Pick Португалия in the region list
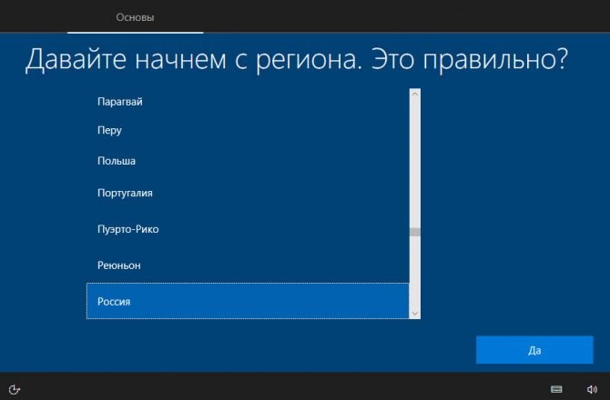610x400 pixels. [248, 193]
